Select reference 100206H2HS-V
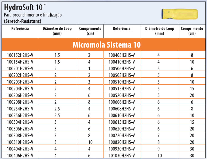207x159 pixels. point(20,95)
